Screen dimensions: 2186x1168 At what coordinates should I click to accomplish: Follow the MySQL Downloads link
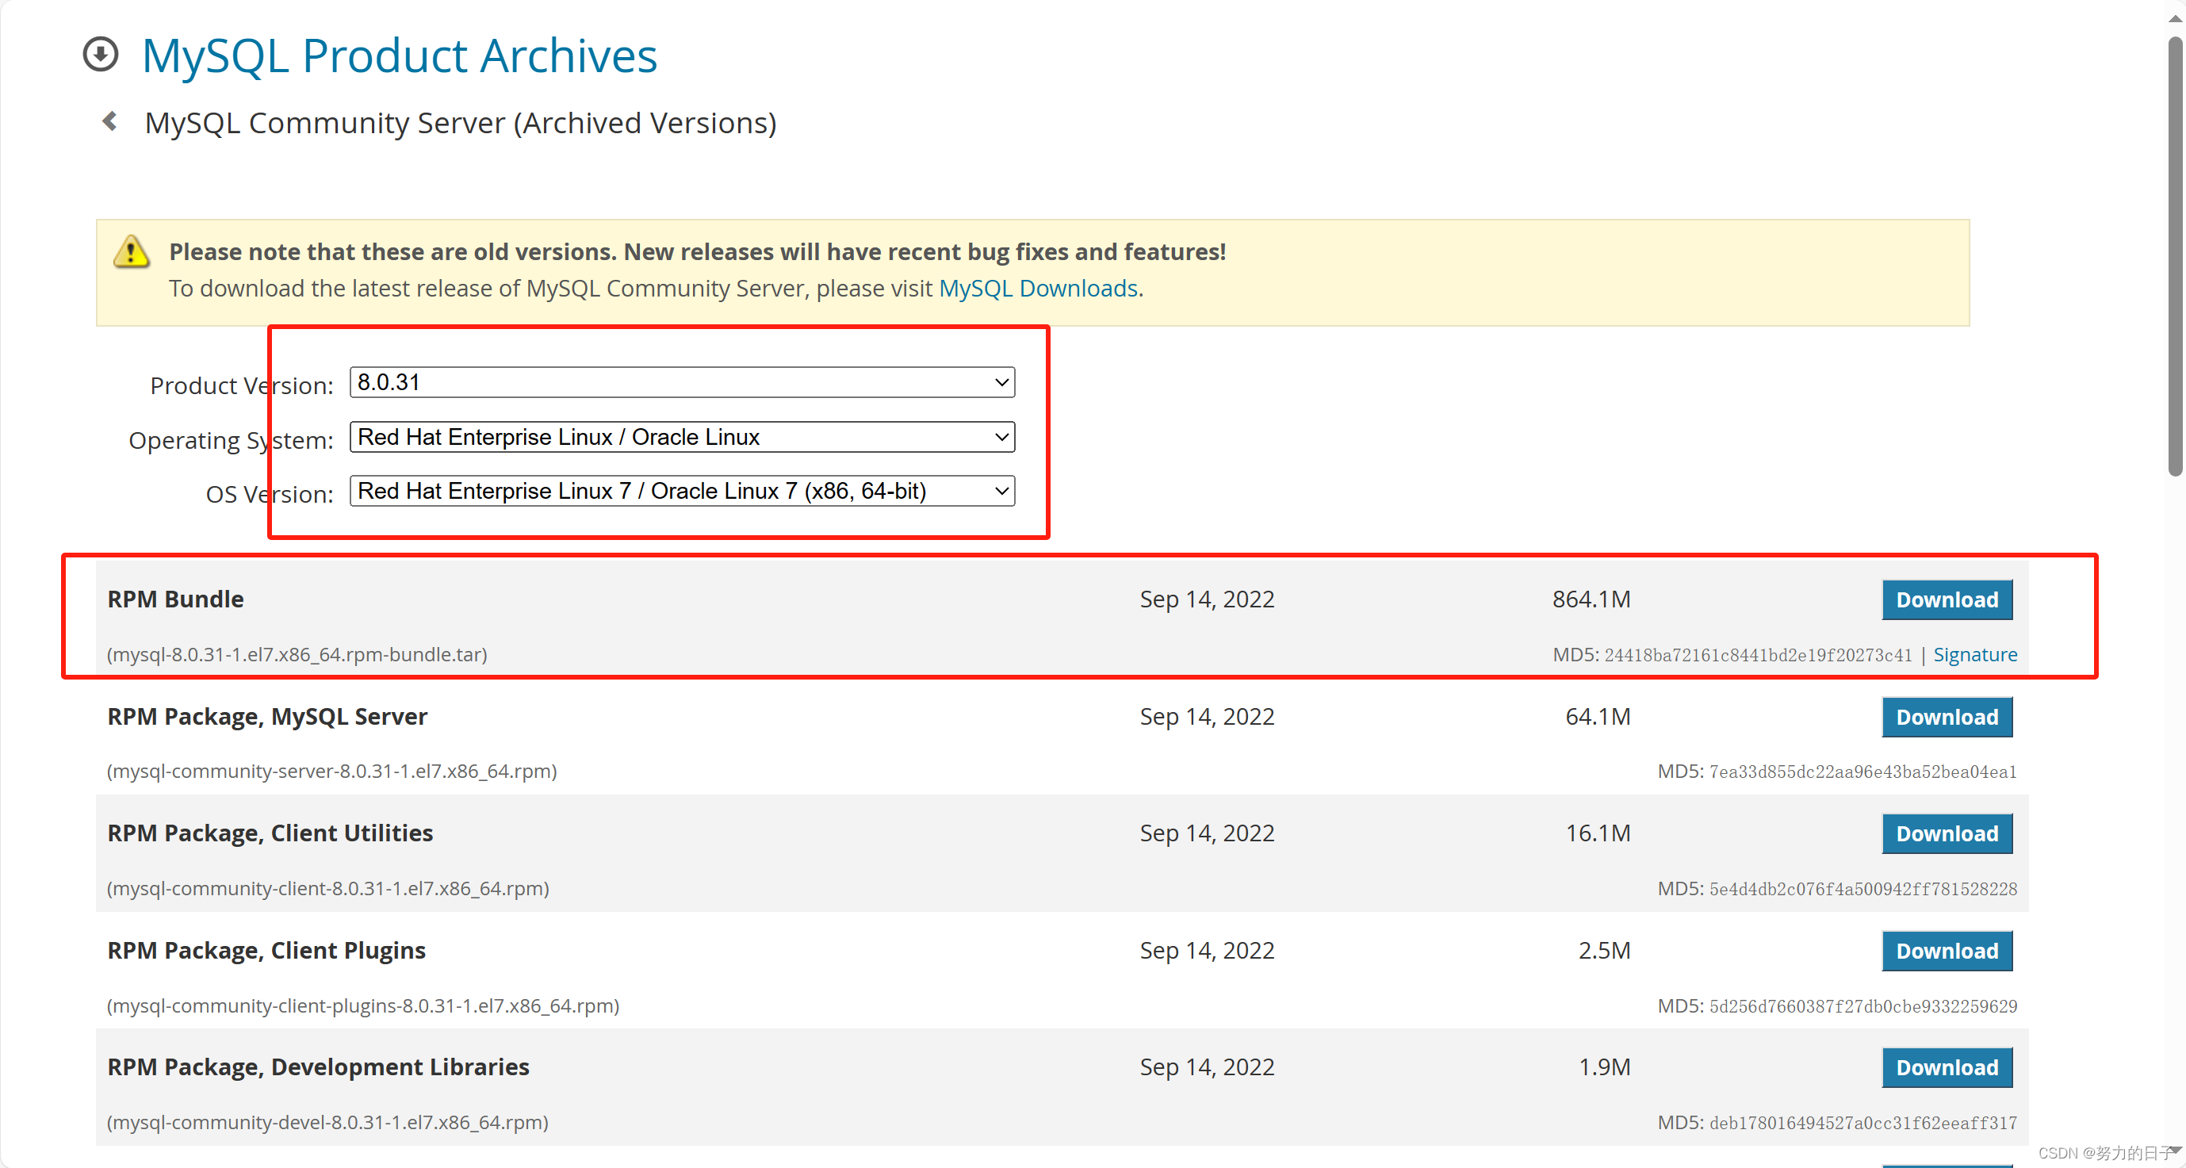pyautogui.click(x=1038, y=289)
